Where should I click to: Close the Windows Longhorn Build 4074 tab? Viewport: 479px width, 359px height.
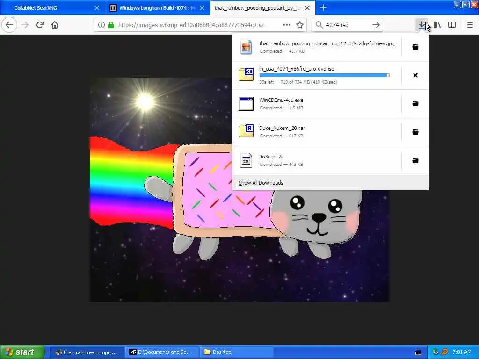pyautogui.click(x=202, y=8)
